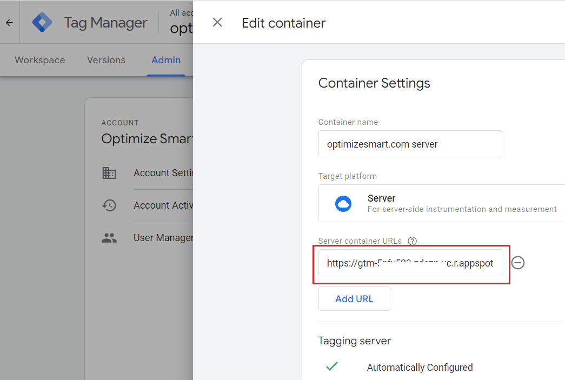Edit the server container URL field
This screenshot has height=380, width=565.
coord(410,263)
